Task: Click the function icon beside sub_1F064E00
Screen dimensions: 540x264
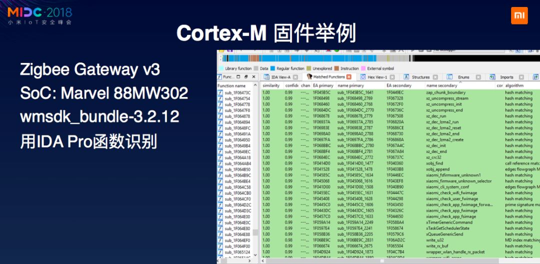Action: click(x=220, y=216)
